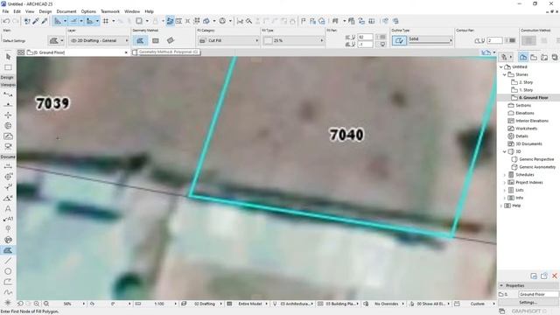The height and width of the screenshot is (315, 560).
Task: Select 2. Story in Navigator tree
Action: pos(526,82)
